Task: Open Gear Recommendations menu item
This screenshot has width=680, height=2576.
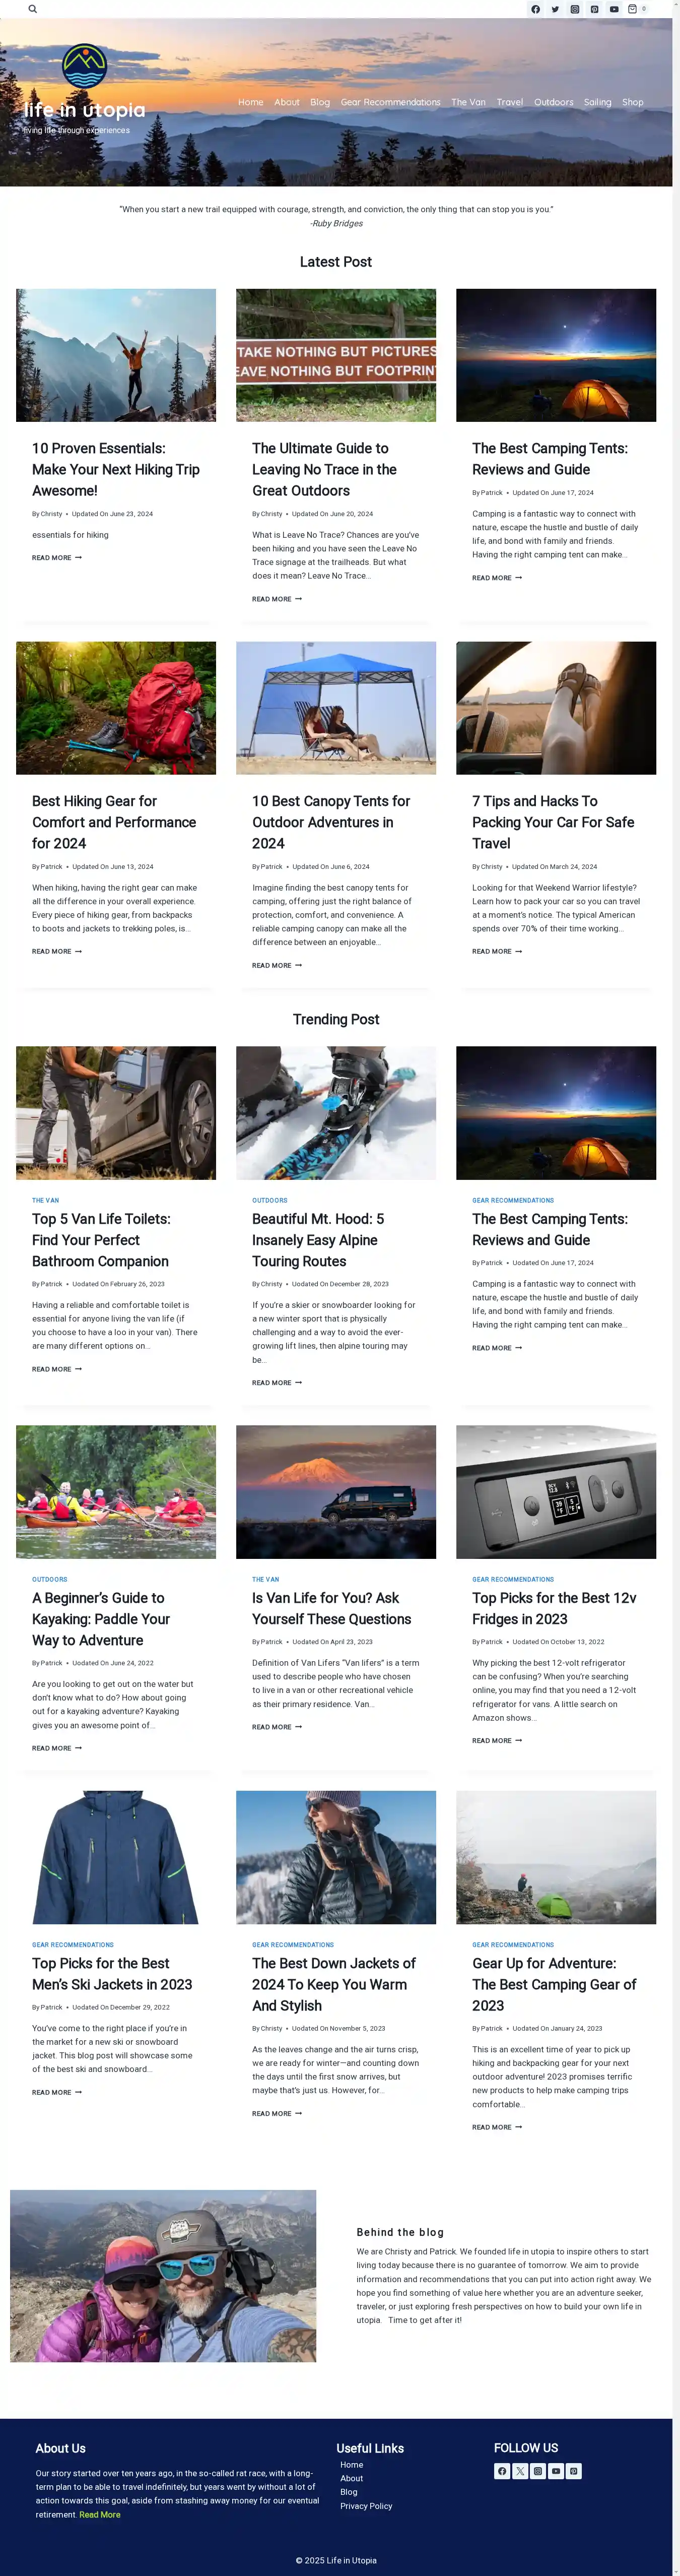Action: 390,102
